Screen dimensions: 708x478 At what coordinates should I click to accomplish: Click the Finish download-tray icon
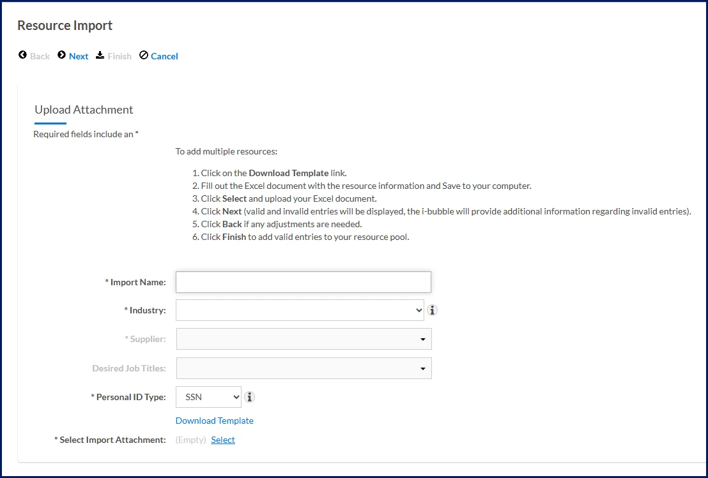pos(100,55)
